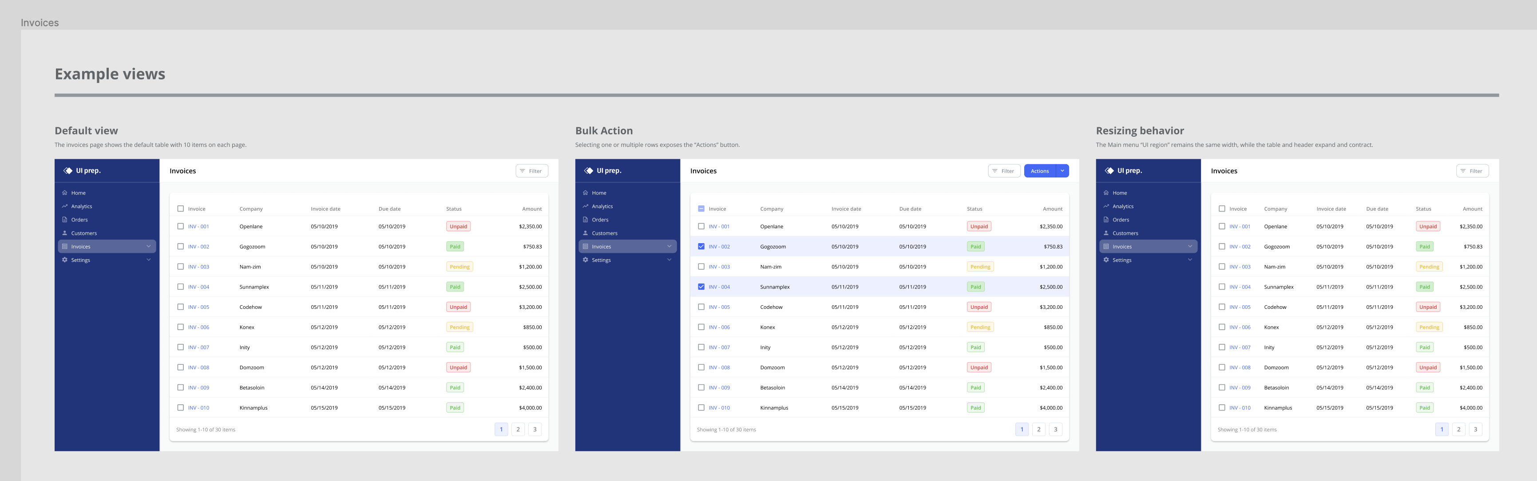The height and width of the screenshot is (481, 1537).
Task: Select the Customers person icon
Action: pos(65,233)
